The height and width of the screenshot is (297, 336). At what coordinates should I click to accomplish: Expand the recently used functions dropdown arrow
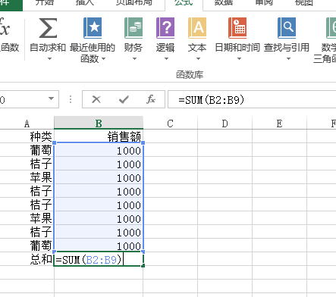point(103,59)
